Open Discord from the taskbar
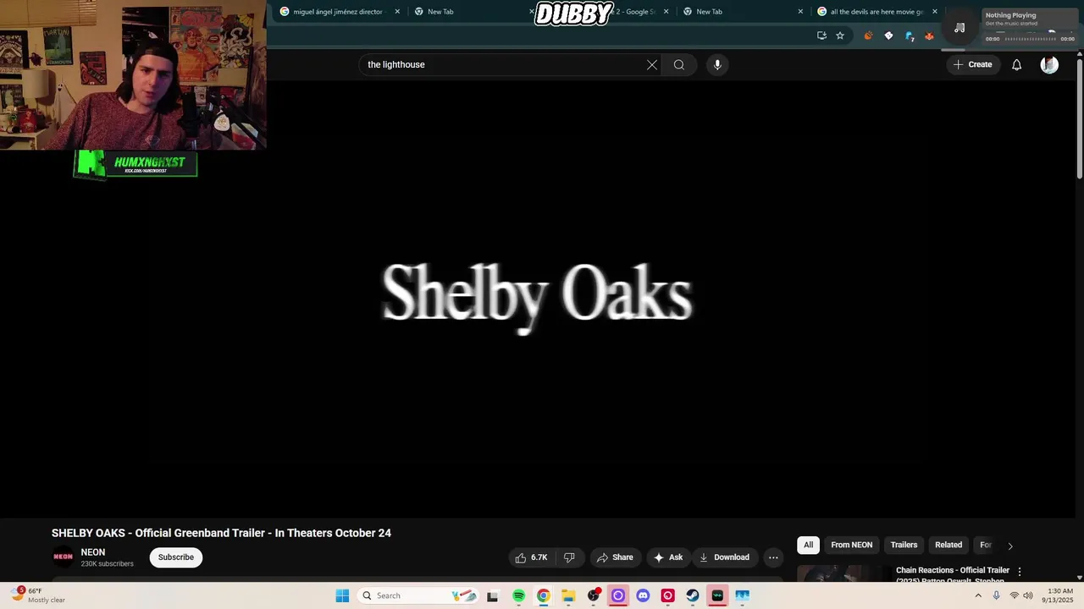The height and width of the screenshot is (609, 1084). tap(643, 595)
